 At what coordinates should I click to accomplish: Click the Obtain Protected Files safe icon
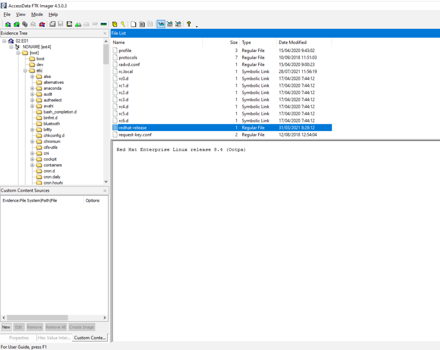click(x=114, y=24)
